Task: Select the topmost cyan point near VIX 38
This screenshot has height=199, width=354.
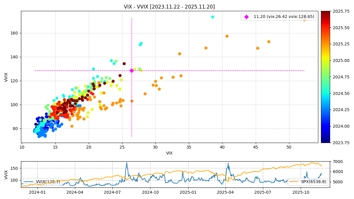Action: tap(213, 17)
